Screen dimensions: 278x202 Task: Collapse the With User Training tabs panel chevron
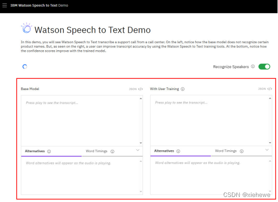(x=267, y=150)
